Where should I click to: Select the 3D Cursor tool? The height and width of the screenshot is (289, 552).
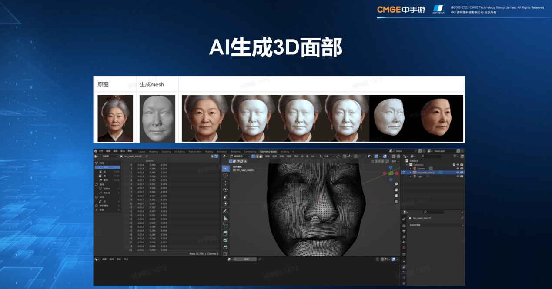225,175
